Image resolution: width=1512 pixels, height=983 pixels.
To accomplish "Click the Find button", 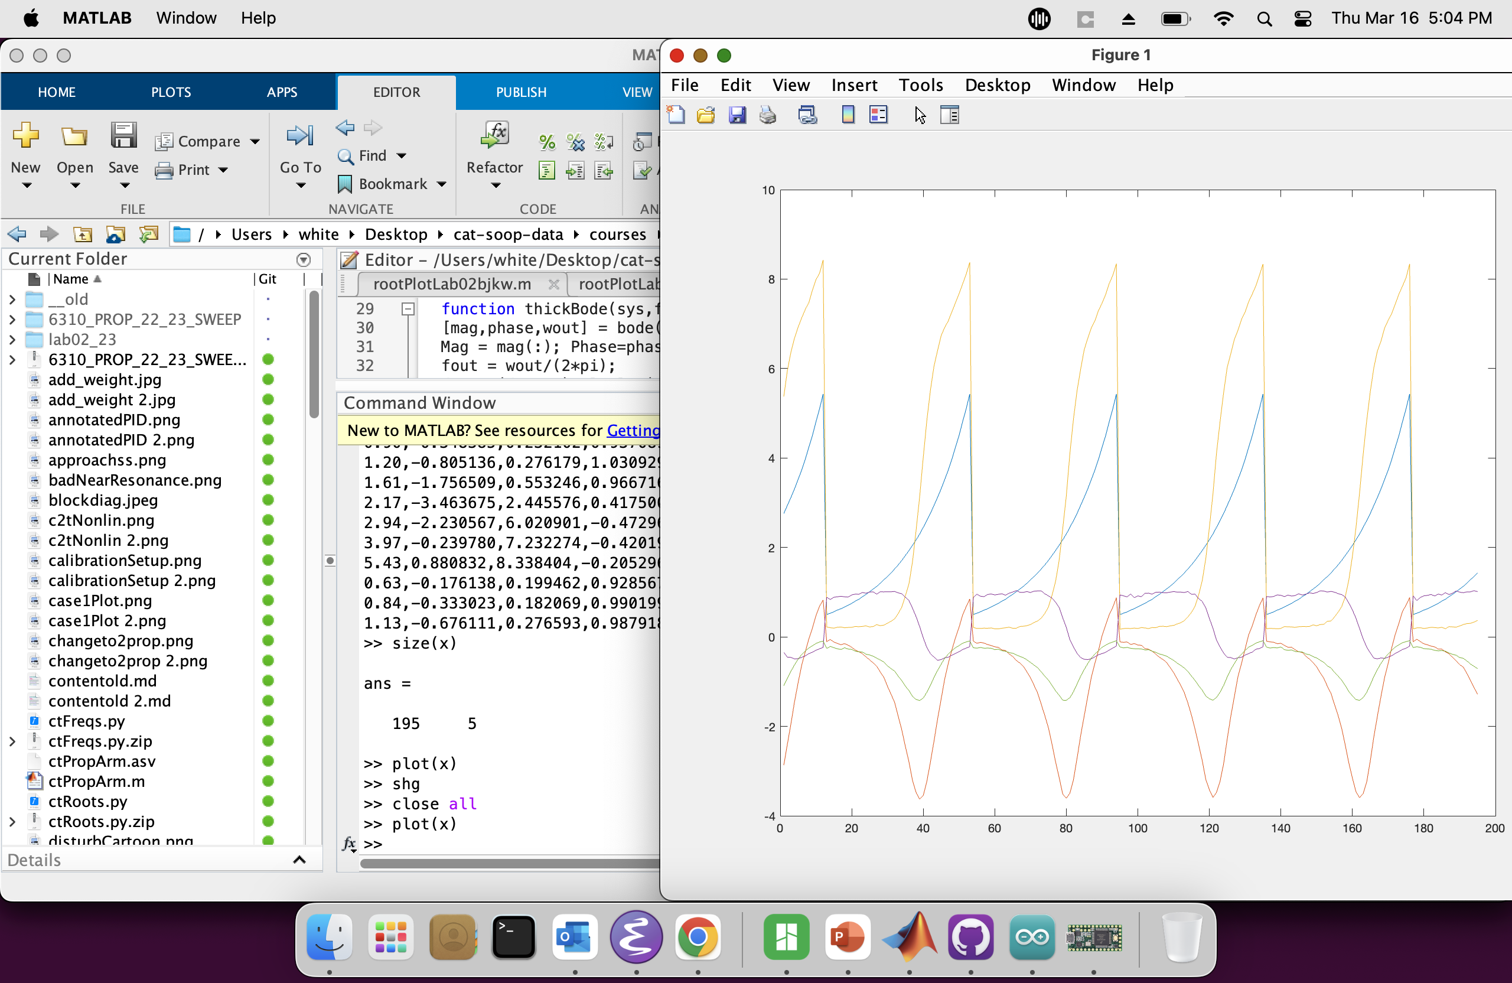I will [x=372, y=156].
